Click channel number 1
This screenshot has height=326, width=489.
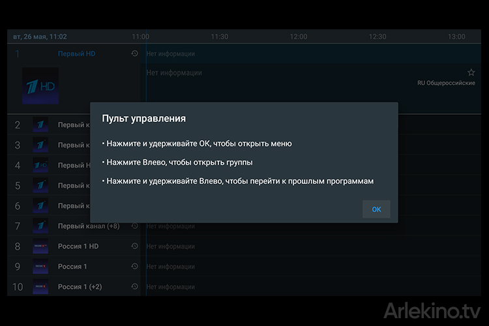click(18, 53)
